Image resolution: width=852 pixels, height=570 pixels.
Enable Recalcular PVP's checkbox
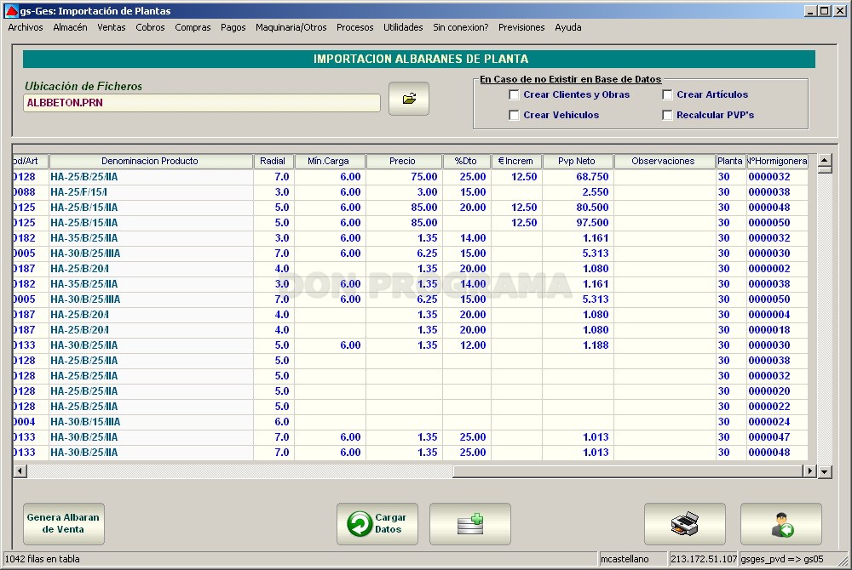(667, 115)
